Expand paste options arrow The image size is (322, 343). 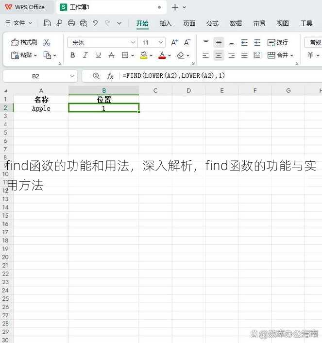(35, 55)
